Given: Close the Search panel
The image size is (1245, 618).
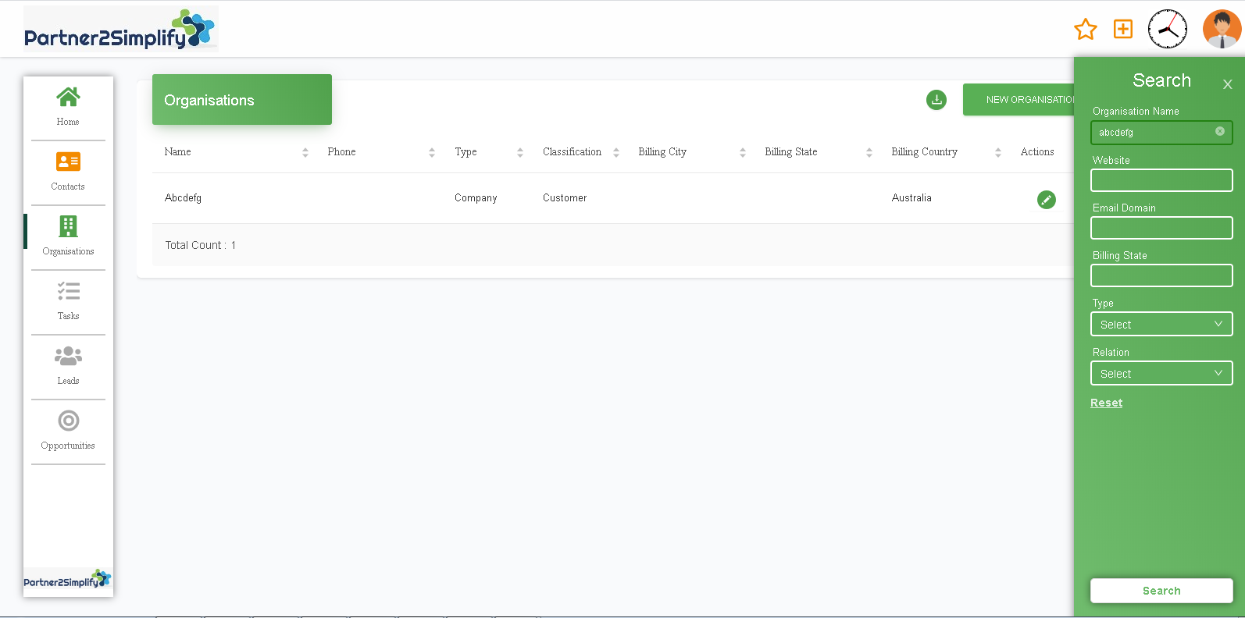Looking at the screenshot, I should click(1227, 84).
